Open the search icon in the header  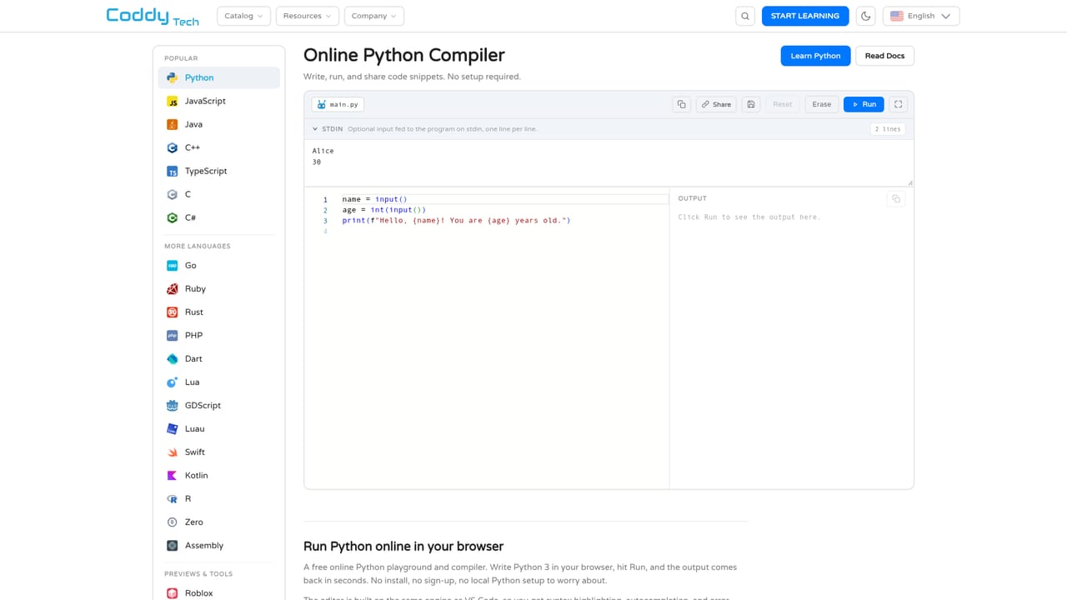pyautogui.click(x=745, y=16)
